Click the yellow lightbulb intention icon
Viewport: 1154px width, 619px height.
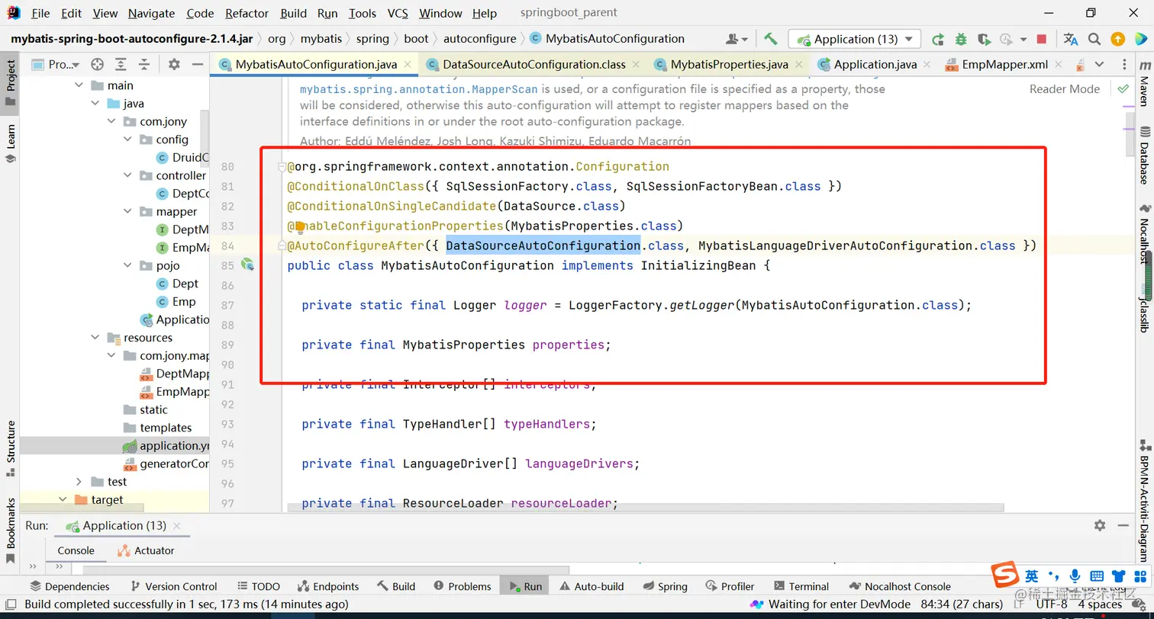coord(300,226)
